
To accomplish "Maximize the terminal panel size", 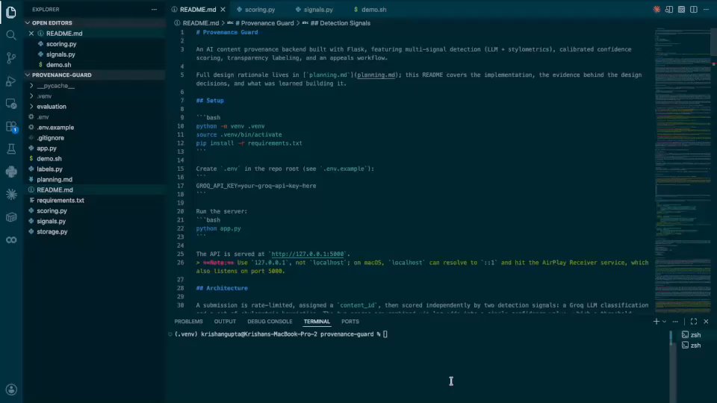I will [x=694, y=322].
